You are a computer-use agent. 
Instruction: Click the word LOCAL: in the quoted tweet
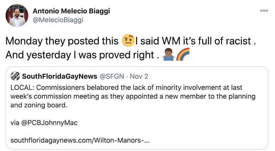pos(22,87)
